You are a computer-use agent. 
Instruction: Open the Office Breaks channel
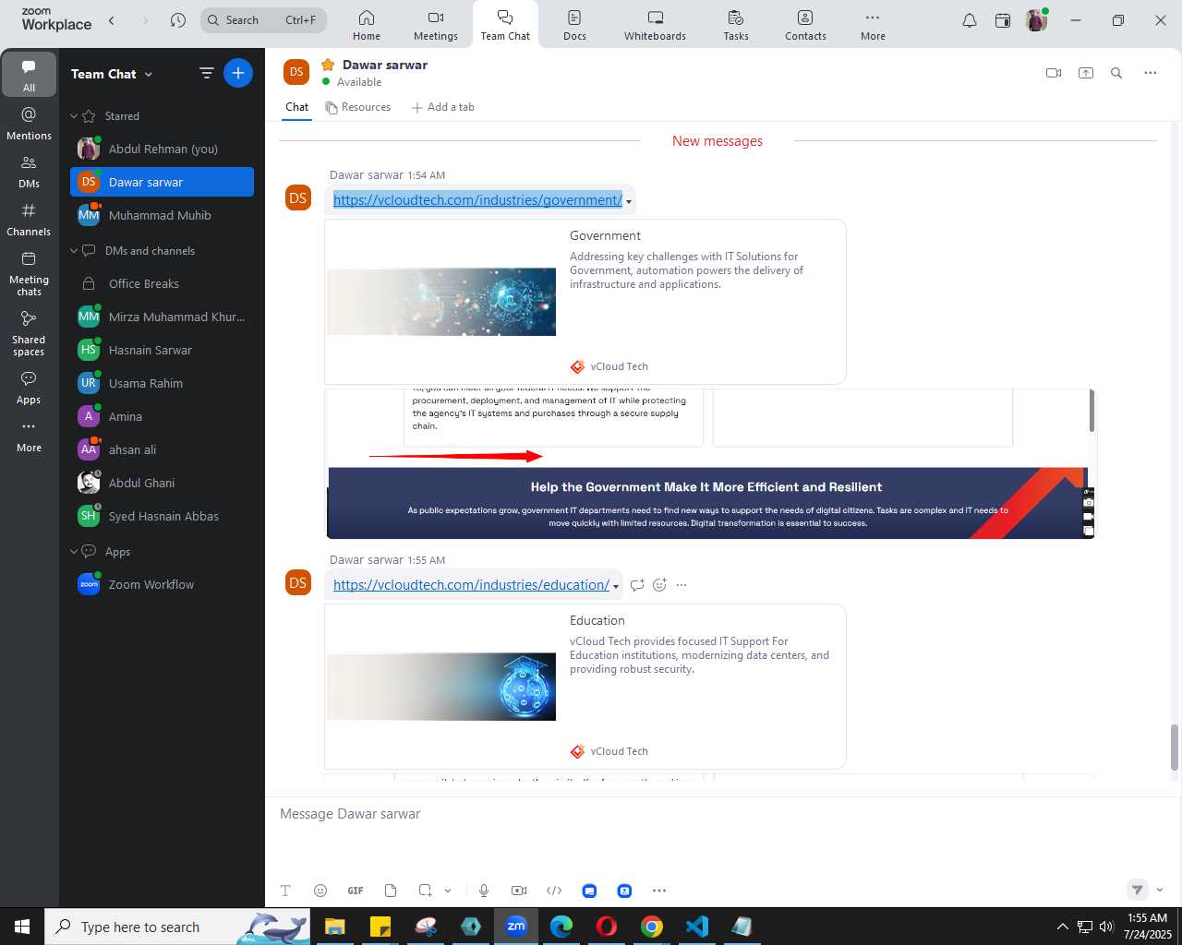[x=162, y=283]
